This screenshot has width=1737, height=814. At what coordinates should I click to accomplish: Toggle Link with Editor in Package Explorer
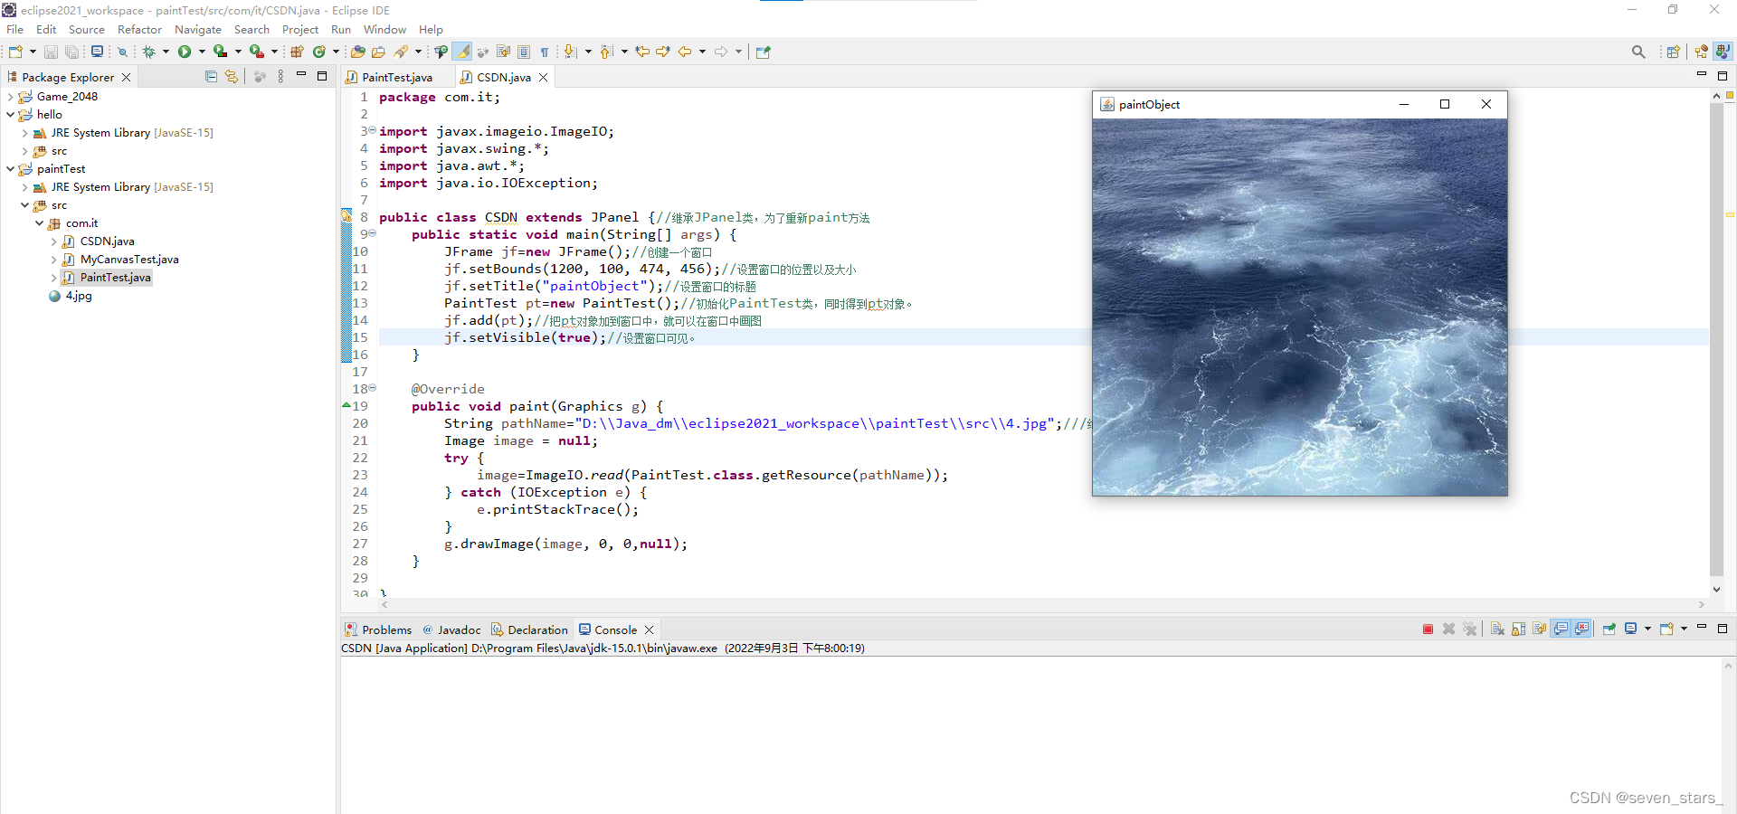click(x=232, y=77)
